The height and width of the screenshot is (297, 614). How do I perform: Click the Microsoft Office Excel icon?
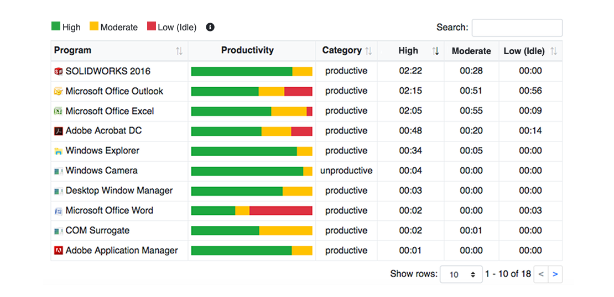click(58, 111)
